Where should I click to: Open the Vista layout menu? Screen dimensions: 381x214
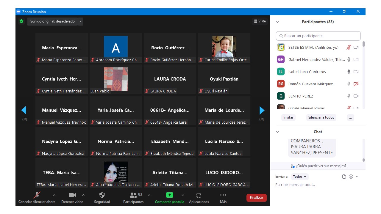pyautogui.click(x=260, y=21)
